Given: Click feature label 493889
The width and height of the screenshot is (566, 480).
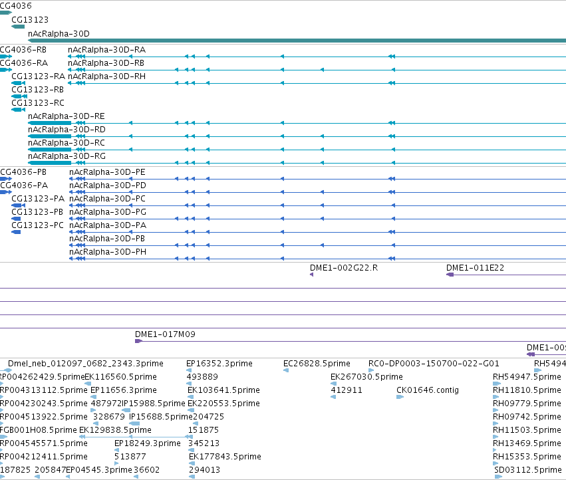Looking at the screenshot, I should (x=202, y=377).
